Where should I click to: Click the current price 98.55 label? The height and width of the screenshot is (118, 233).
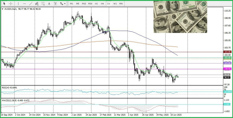227,77
